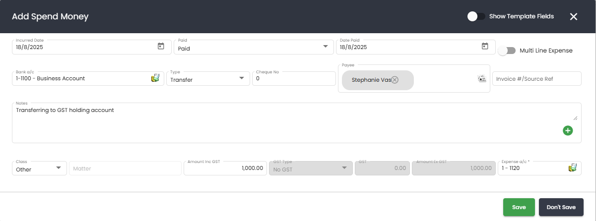Click the disabled GST amount field
Viewport: 596px width, 221px height.
(382, 168)
